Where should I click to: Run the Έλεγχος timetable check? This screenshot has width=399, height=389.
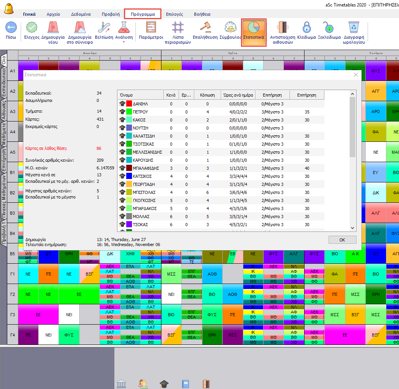(31, 28)
